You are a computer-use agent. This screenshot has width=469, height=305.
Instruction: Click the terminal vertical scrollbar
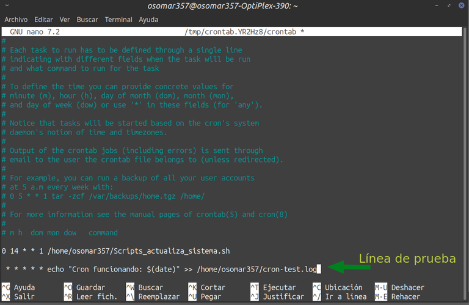click(x=465, y=164)
